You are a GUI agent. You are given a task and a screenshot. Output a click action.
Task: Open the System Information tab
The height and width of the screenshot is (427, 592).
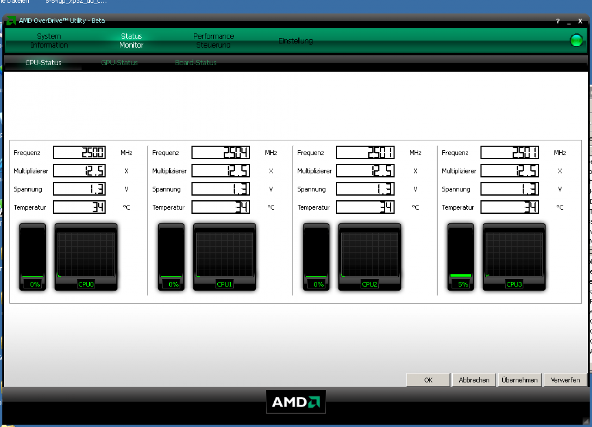coord(49,41)
